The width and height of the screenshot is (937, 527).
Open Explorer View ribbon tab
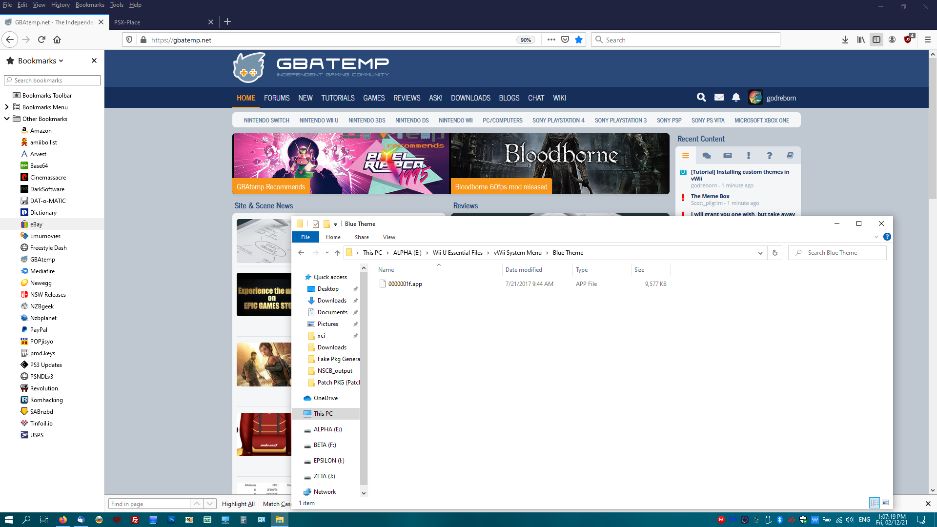click(x=389, y=237)
